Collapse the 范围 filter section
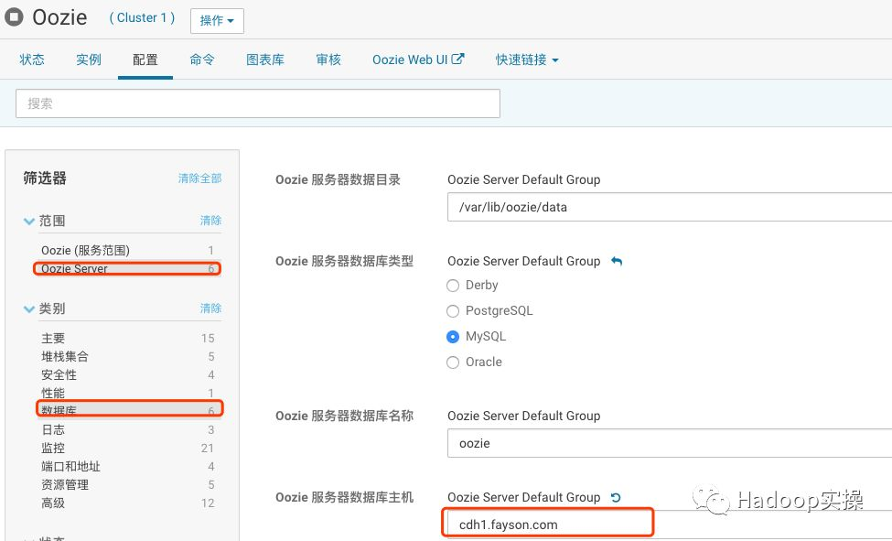This screenshot has width=892, height=541. (x=29, y=221)
